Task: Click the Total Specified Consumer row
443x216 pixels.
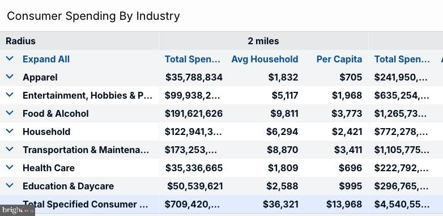Action: tap(221, 204)
